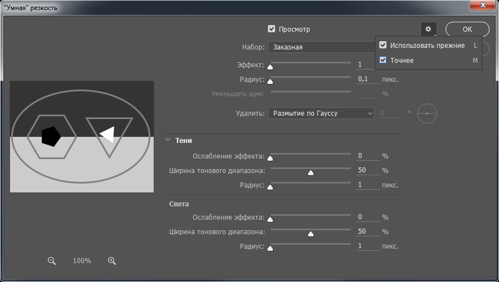The width and height of the screenshot is (499, 282).
Task: Click the 100% zoom level text
Action: click(82, 261)
